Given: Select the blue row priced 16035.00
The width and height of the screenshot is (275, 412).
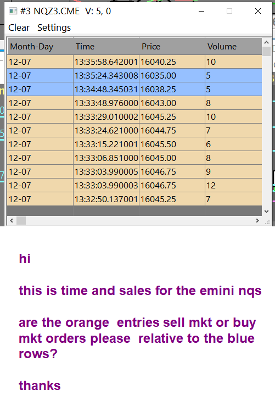Looking at the screenshot, I should [x=134, y=76].
